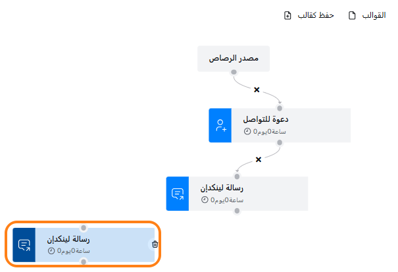Click the message icon on the unselected رسالة لينكدإن node
This screenshot has height=272, width=398.
(178, 194)
